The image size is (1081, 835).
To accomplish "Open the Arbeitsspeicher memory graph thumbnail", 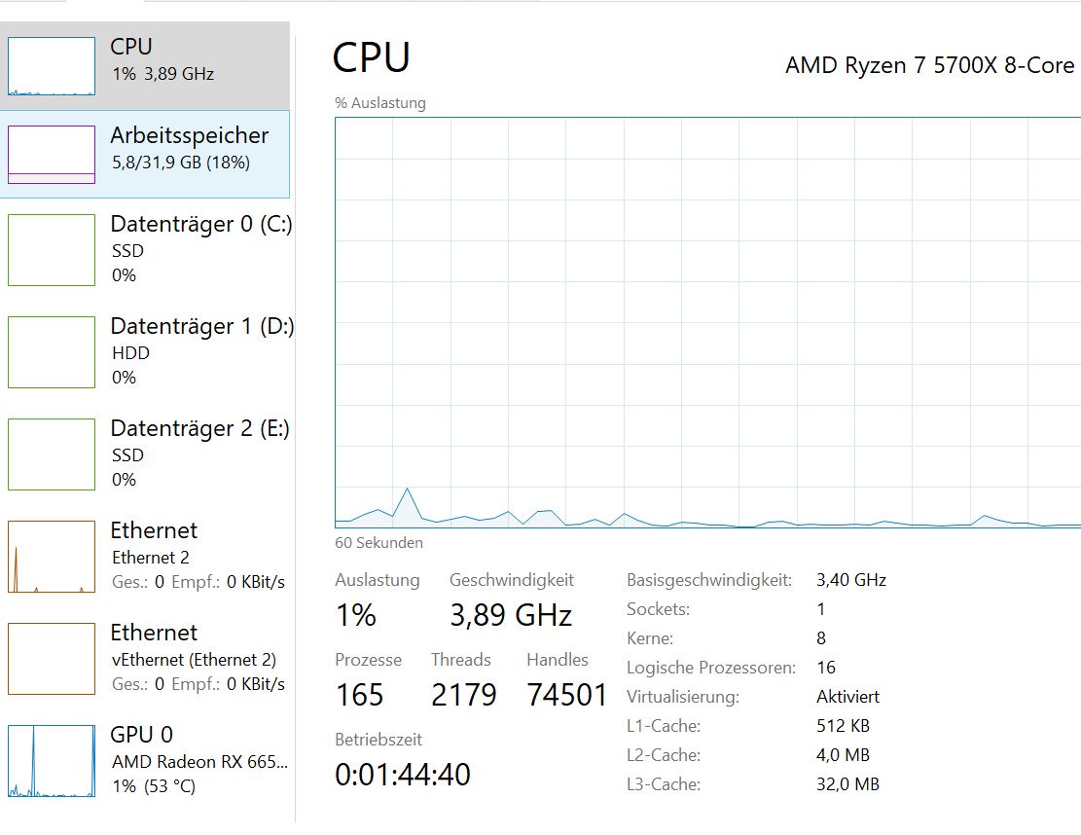I will point(52,154).
